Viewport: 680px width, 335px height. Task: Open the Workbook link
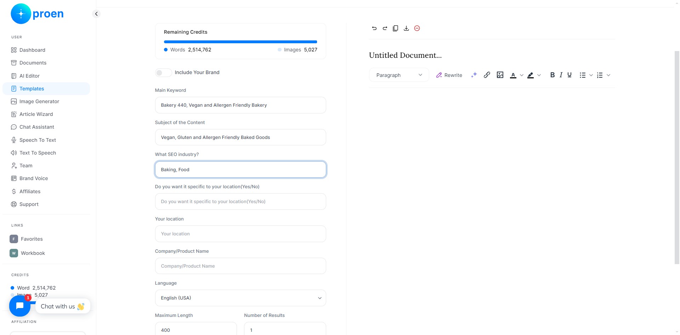point(28,253)
